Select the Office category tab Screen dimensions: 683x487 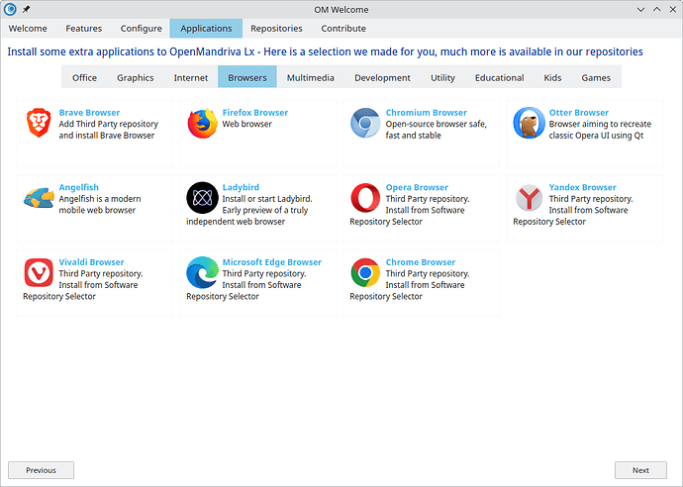tap(84, 77)
